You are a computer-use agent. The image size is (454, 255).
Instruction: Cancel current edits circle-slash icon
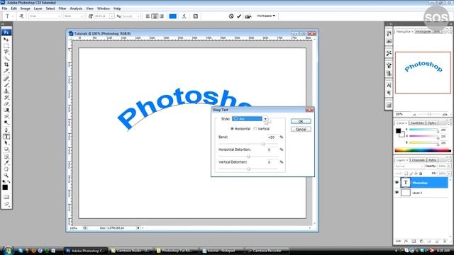pyautogui.click(x=231, y=16)
